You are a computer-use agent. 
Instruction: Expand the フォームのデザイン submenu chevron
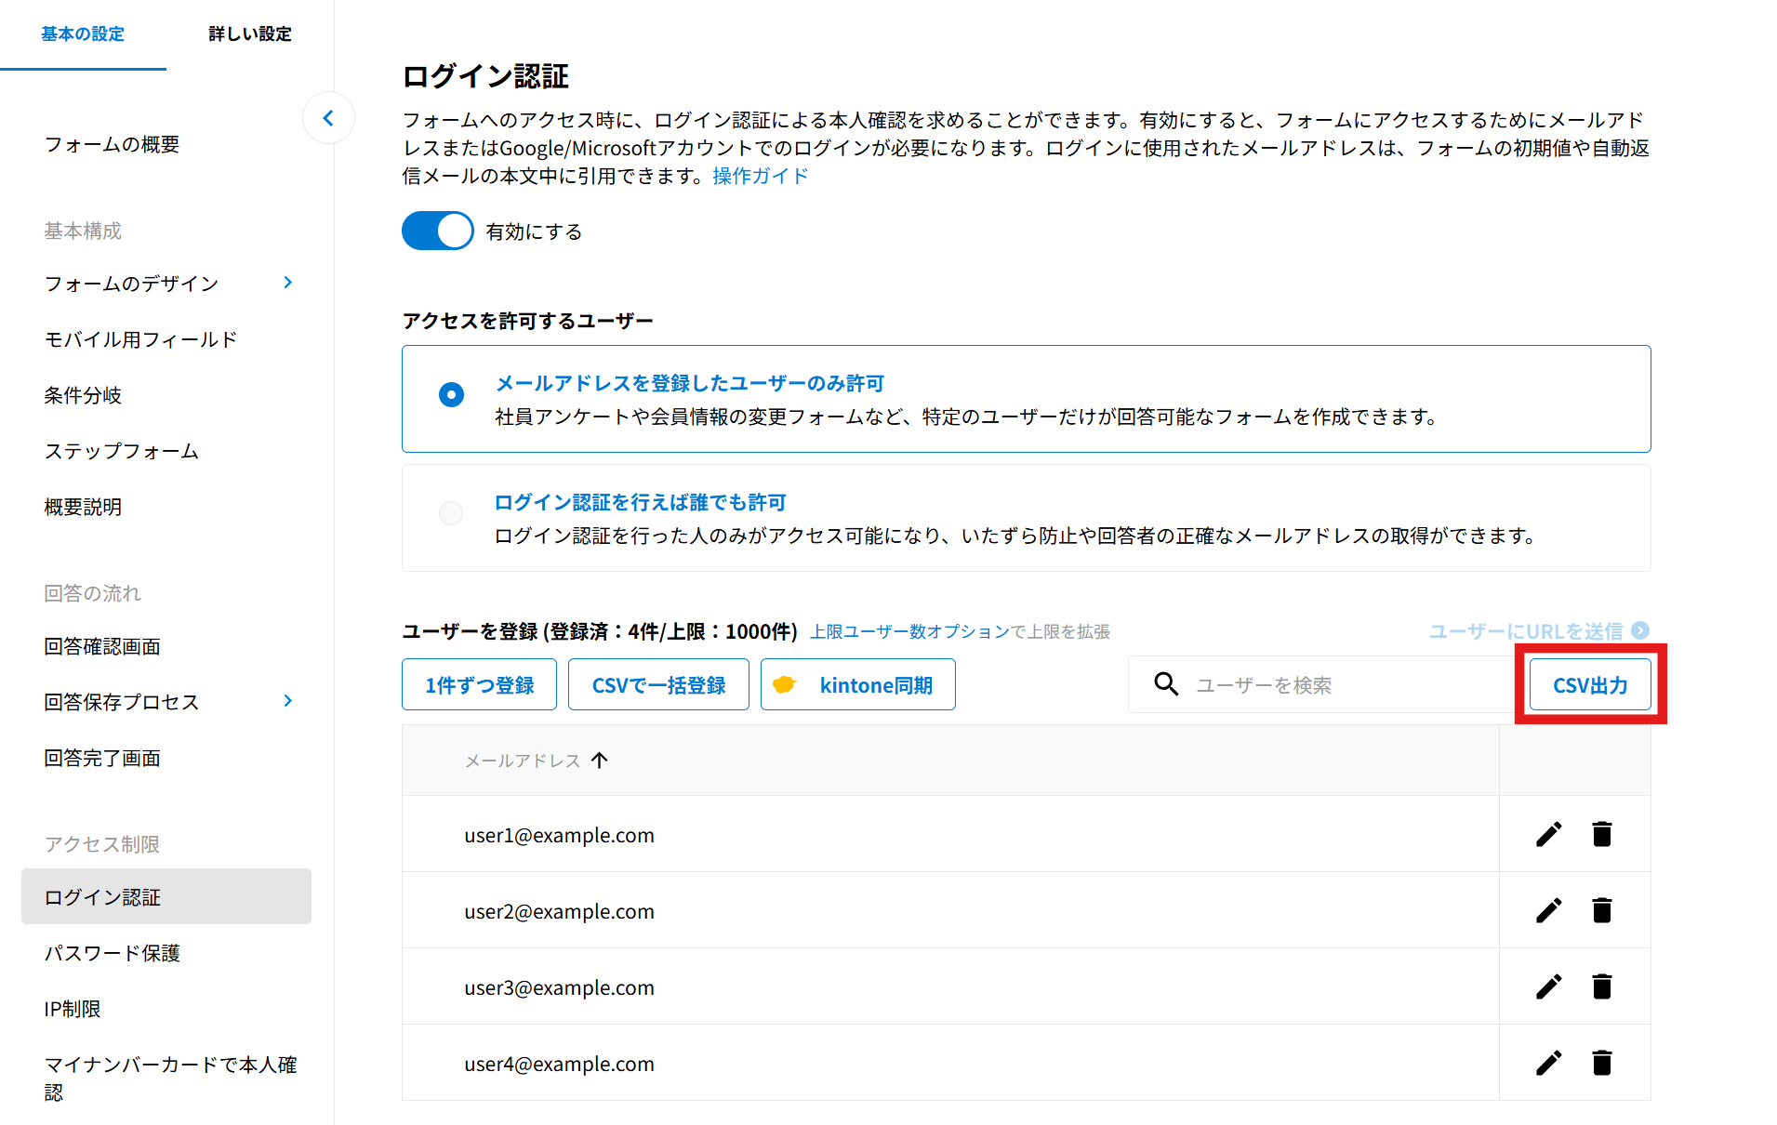click(x=288, y=283)
